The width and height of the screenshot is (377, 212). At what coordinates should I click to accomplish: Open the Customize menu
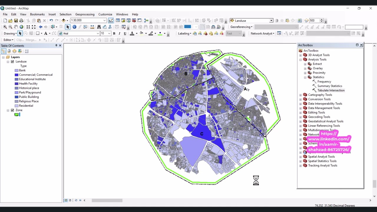coord(105,14)
